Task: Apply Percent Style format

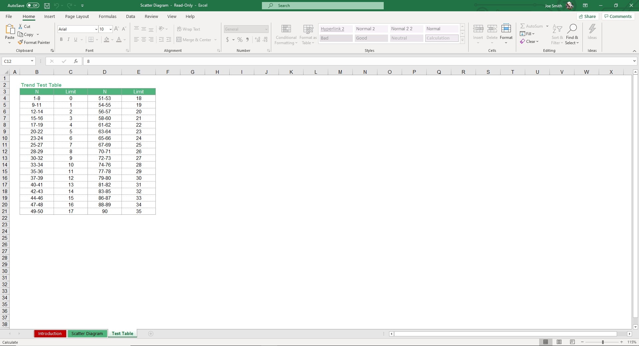Action: click(240, 40)
